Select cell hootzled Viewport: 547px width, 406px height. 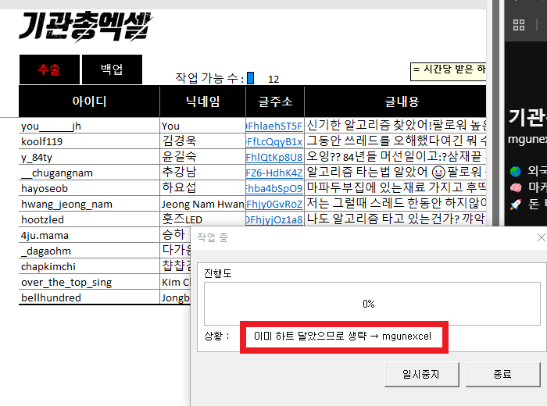click(89, 219)
